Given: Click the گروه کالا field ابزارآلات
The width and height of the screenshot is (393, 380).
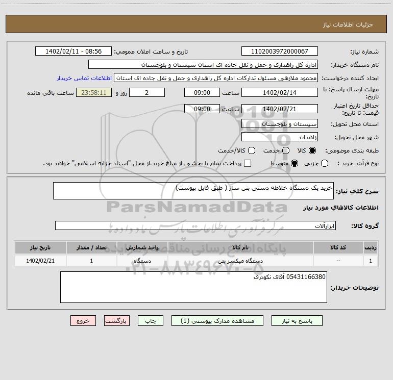Looking at the screenshot, I should click(195, 225).
